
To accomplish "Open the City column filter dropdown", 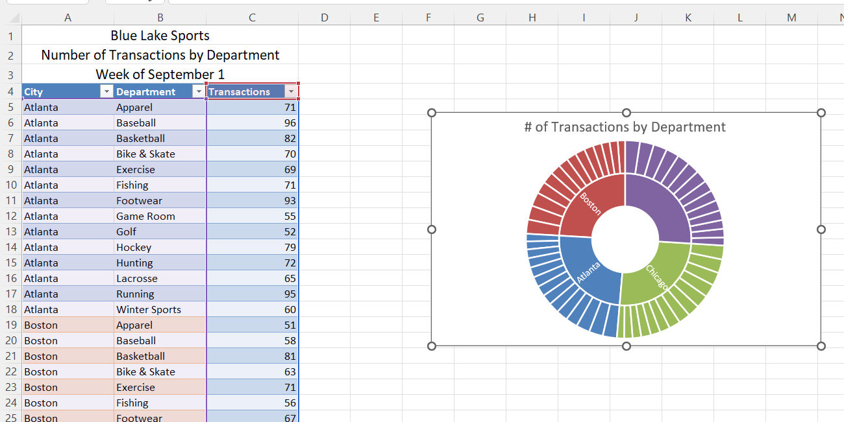I will pos(106,92).
